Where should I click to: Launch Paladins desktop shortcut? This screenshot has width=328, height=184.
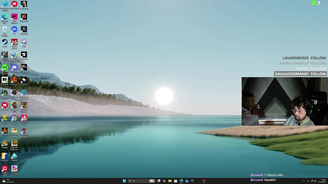[14, 157]
